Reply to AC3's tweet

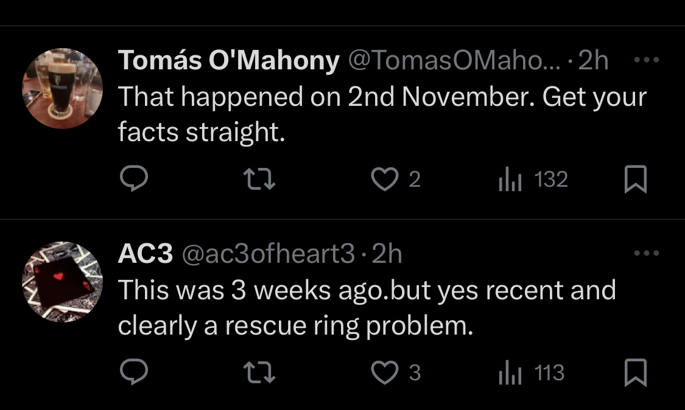(134, 372)
